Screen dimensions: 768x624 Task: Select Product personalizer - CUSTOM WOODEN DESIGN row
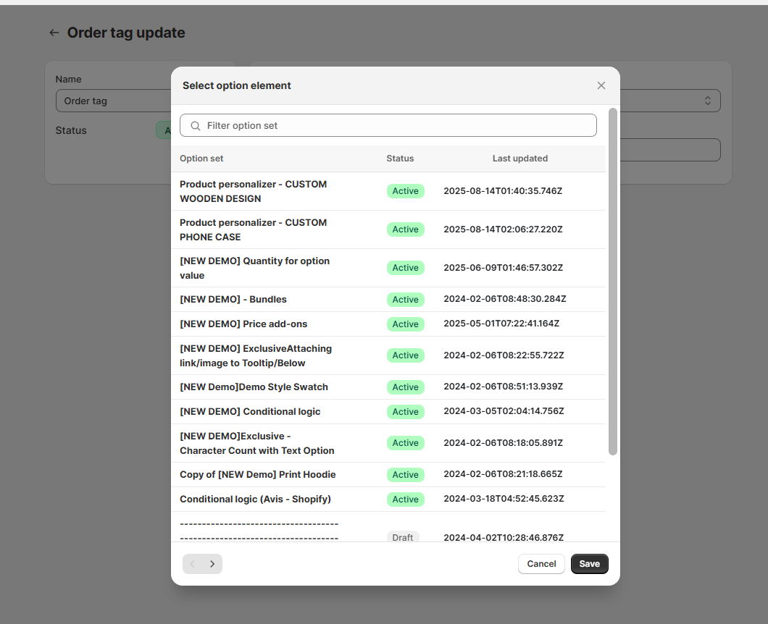[x=253, y=191]
